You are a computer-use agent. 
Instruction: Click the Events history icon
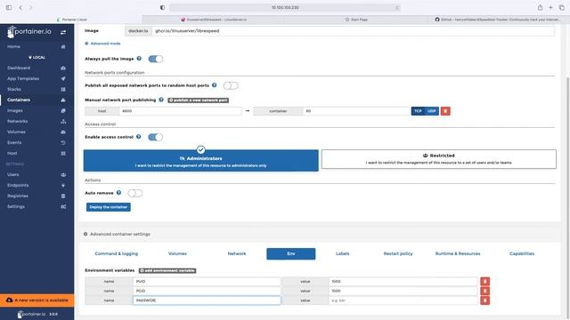pos(63,142)
